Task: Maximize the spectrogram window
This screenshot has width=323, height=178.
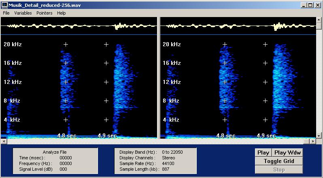Action: click(310, 5)
